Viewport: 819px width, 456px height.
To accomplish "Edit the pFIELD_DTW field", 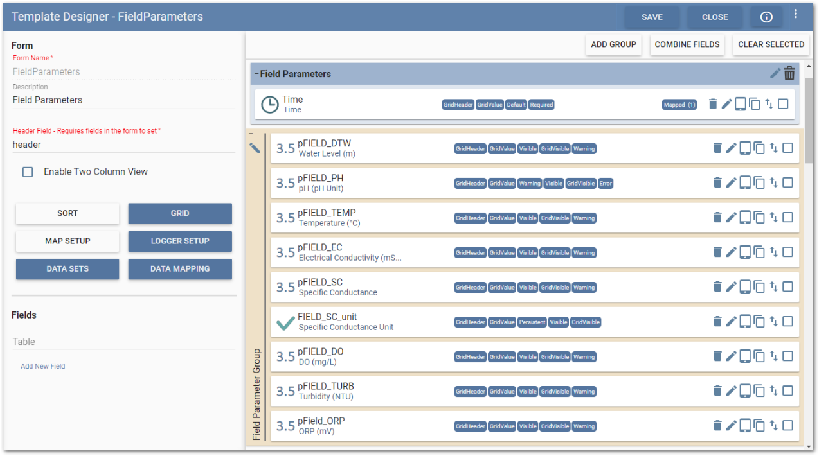I will [731, 148].
